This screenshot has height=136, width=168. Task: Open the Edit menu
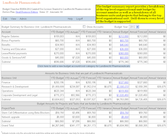point(5,19)
